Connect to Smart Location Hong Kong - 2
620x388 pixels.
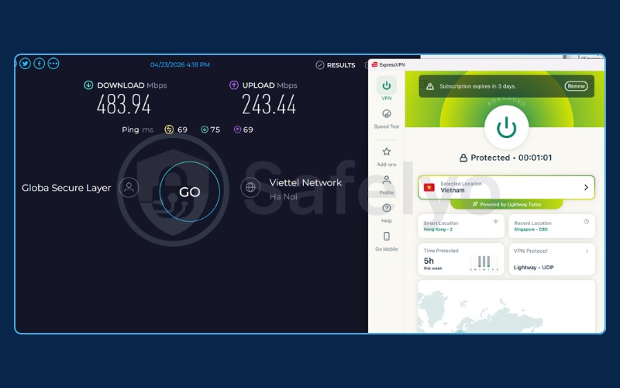[461, 226]
